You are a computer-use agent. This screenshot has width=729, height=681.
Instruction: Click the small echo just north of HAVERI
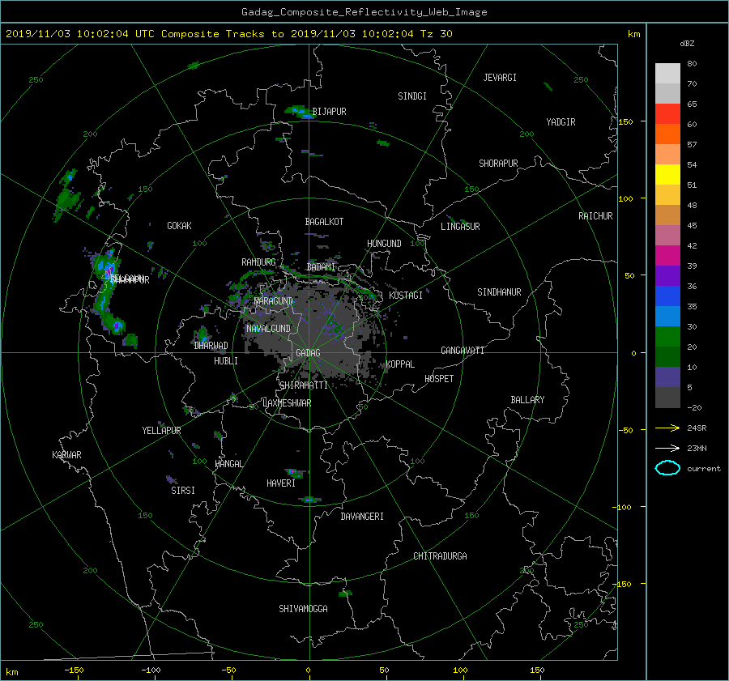294,473
